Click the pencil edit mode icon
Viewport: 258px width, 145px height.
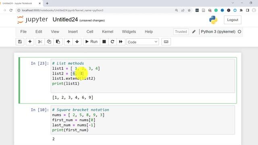tap(194, 31)
